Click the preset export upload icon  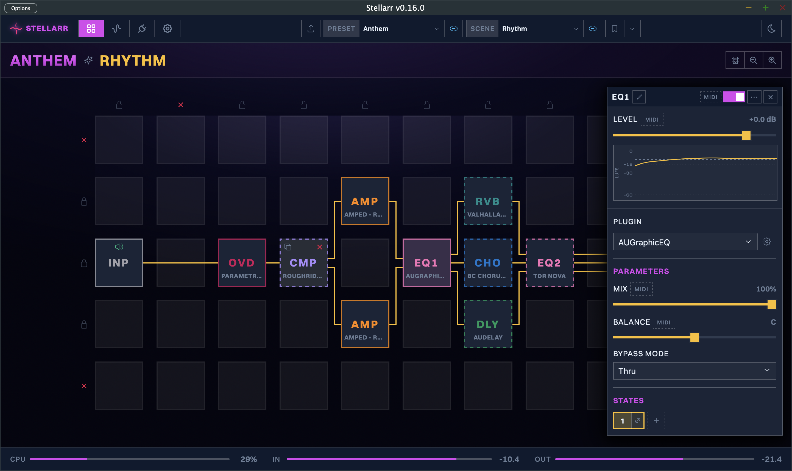311,29
